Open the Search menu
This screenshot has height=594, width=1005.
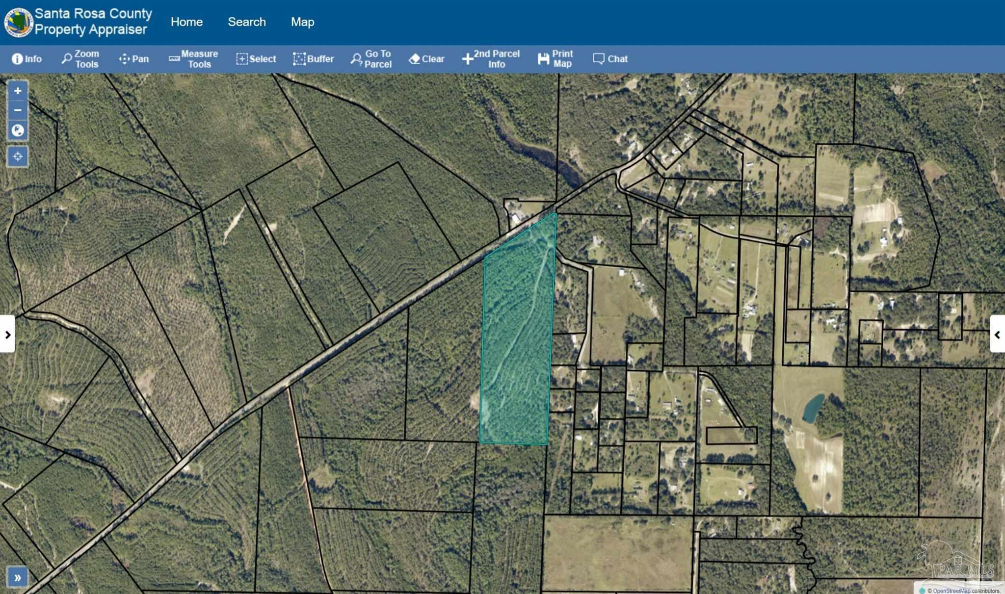247,22
